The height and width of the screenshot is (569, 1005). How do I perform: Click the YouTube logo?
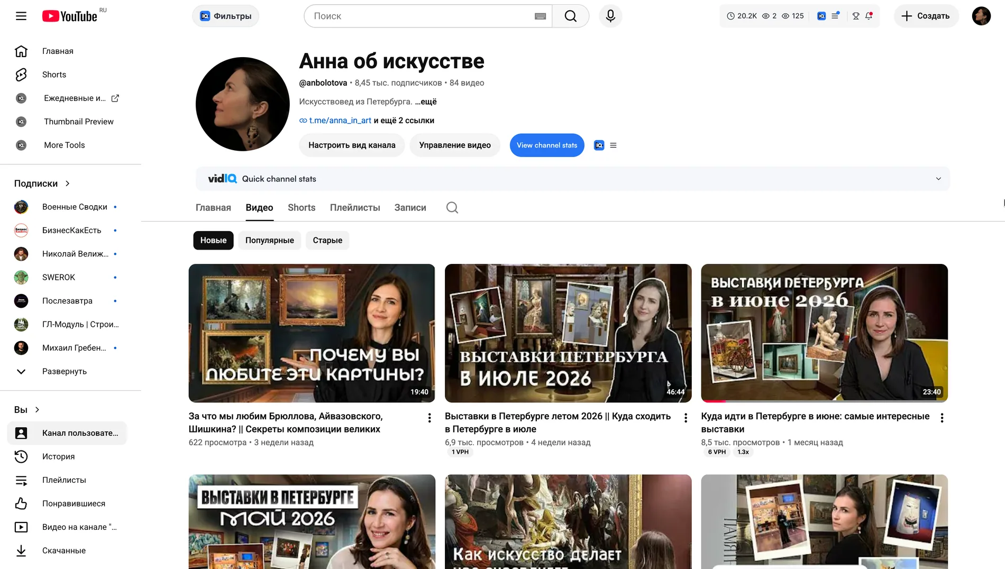[70, 16]
